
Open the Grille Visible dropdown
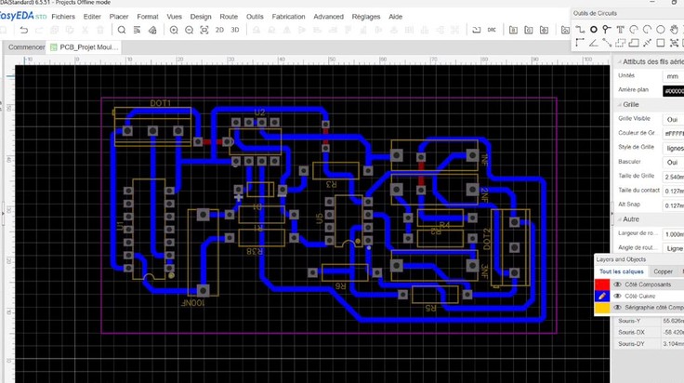pyautogui.click(x=673, y=120)
